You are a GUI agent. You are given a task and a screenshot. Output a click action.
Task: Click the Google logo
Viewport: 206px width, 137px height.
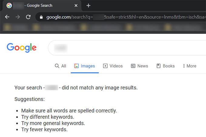point(22,48)
